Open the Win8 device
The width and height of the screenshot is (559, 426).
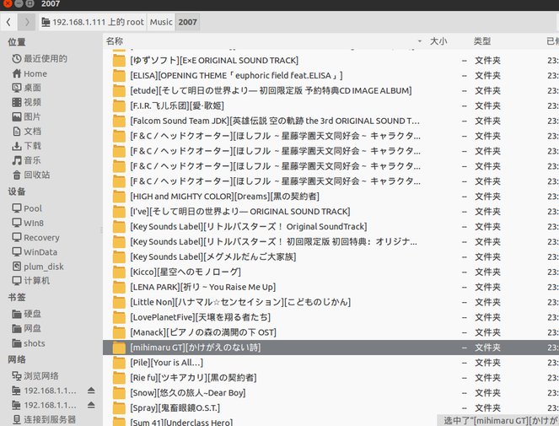(x=33, y=223)
